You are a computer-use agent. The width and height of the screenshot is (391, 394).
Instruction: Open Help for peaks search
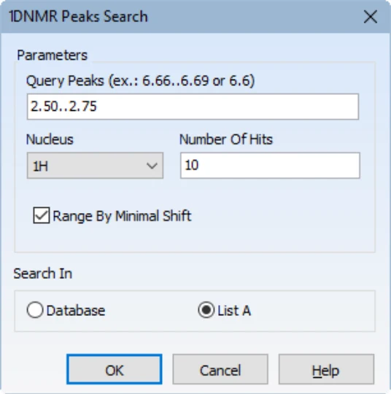pyautogui.click(x=326, y=369)
